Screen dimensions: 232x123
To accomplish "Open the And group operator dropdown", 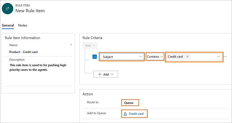I will (90, 45).
